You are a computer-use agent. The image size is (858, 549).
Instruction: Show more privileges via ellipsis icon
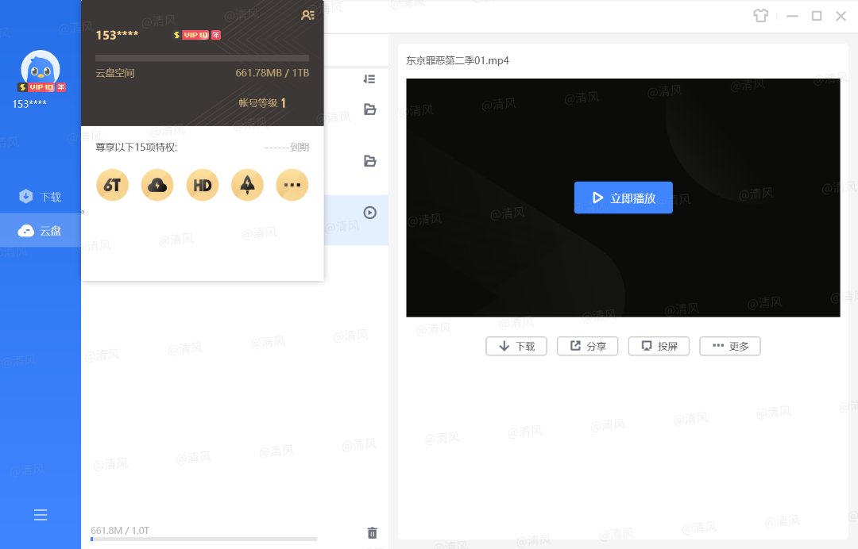click(x=292, y=185)
